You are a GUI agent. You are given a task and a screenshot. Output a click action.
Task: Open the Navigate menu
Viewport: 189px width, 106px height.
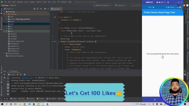(x=20, y=2)
